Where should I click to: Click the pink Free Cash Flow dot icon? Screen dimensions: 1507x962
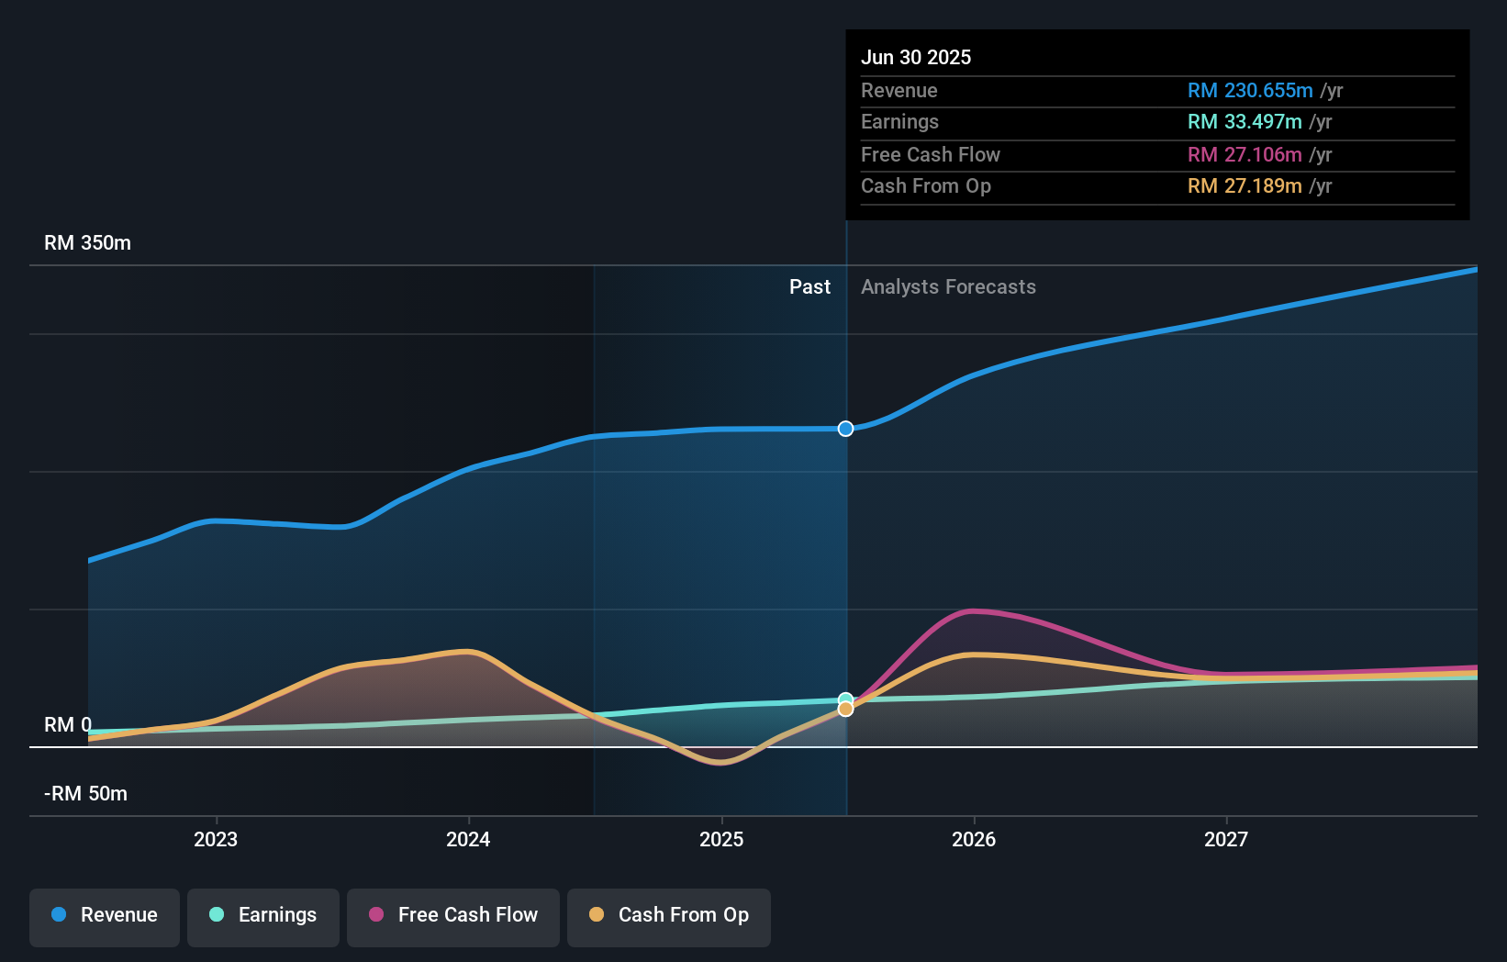pyautogui.click(x=375, y=915)
